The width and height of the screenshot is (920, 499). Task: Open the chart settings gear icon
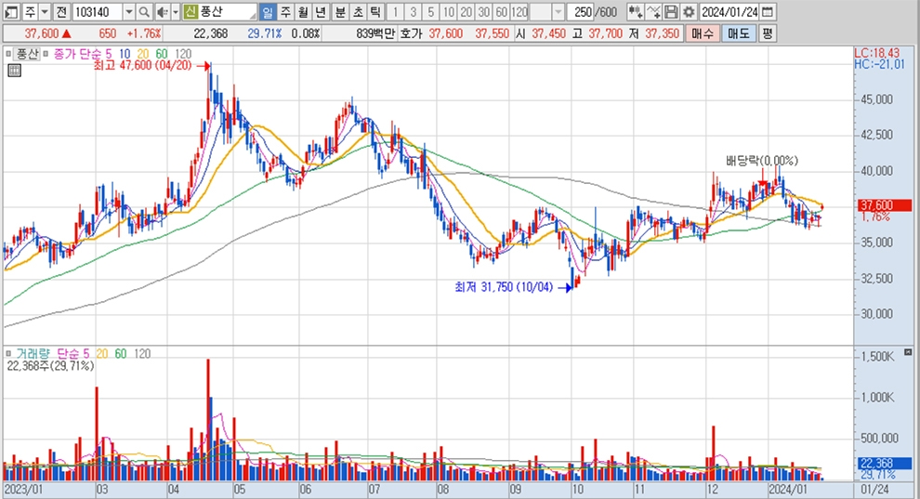[x=688, y=12]
